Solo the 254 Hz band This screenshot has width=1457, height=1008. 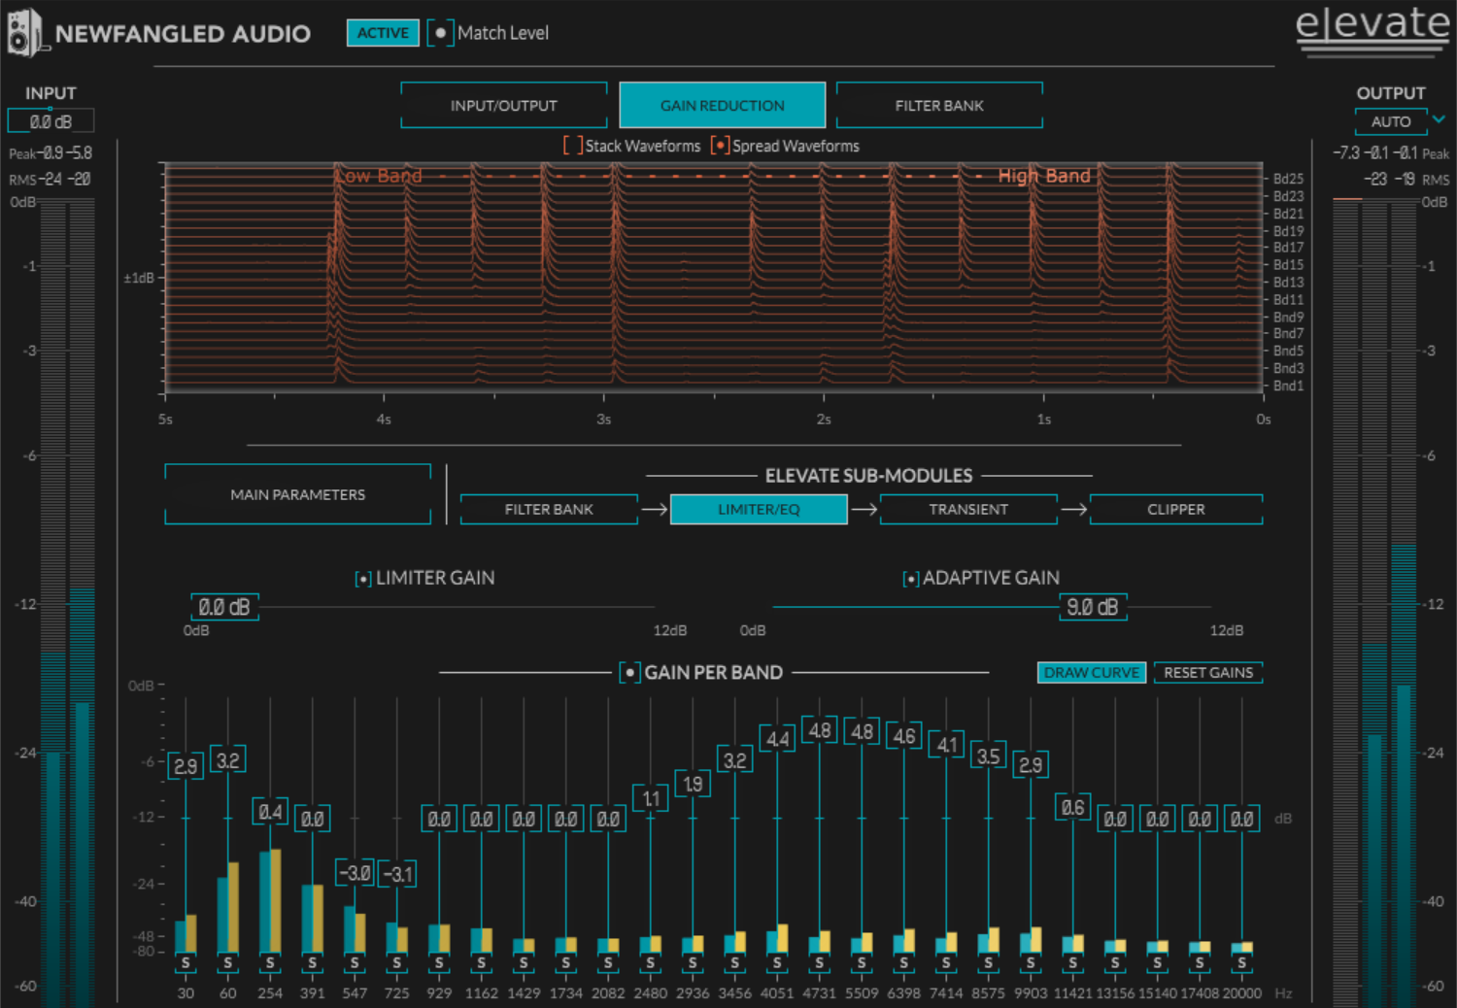point(270,963)
